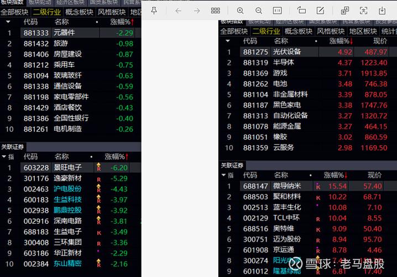Viewport: 397px width, 277px height.
Task: Select left panel 概念板块 tab
Action: pos(79,12)
